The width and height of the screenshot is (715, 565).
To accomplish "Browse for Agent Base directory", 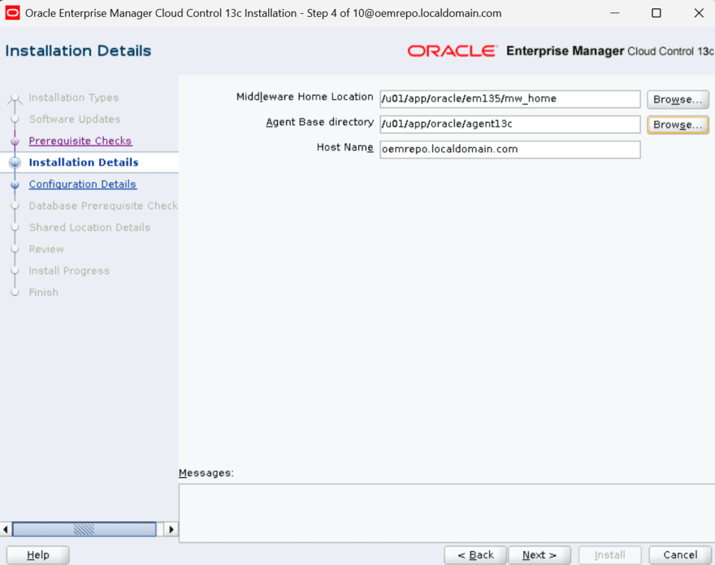I will tap(677, 124).
